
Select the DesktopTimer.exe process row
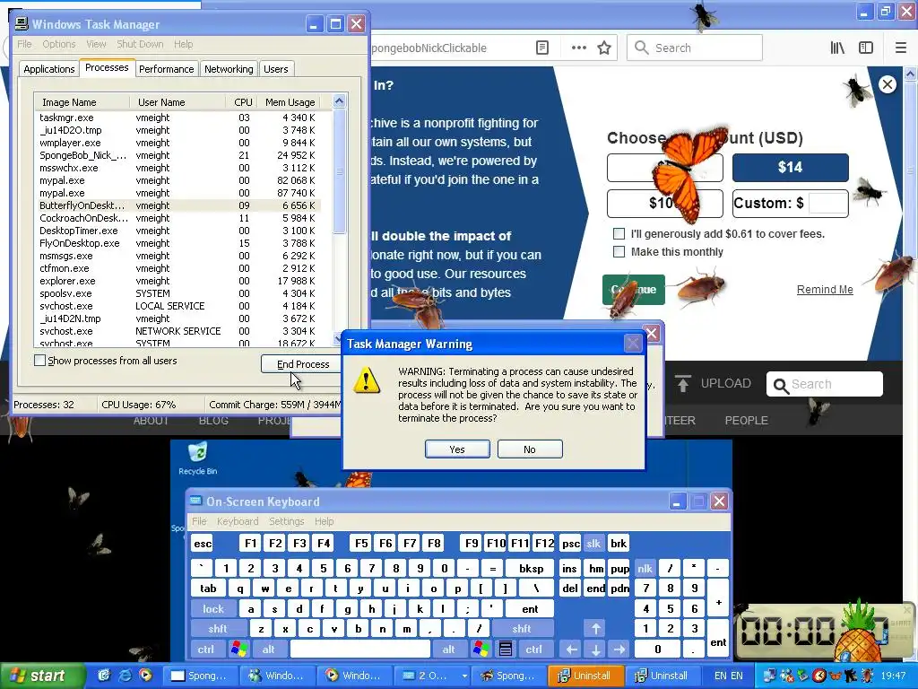(x=178, y=231)
